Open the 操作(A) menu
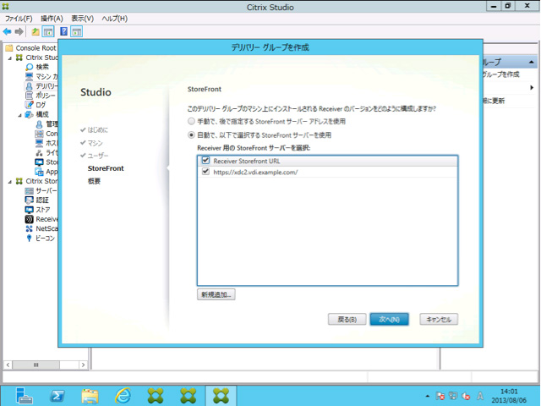This screenshot has width=541, height=406. pos(52,19)
